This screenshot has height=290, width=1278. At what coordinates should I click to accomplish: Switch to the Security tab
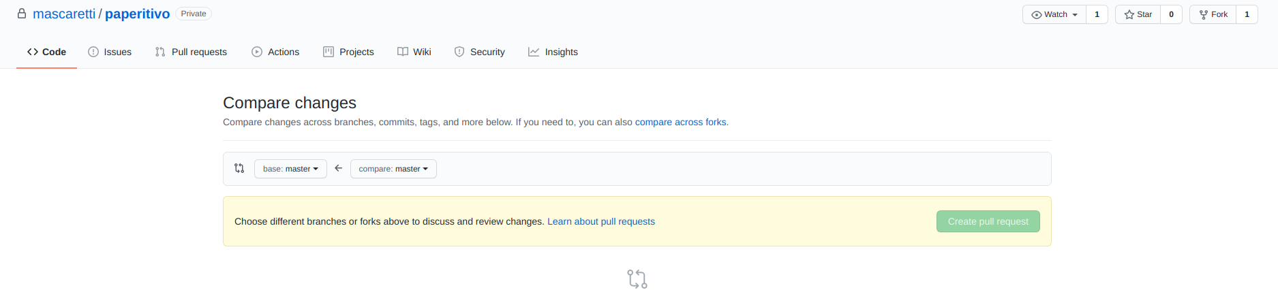(x=480, y=52)
